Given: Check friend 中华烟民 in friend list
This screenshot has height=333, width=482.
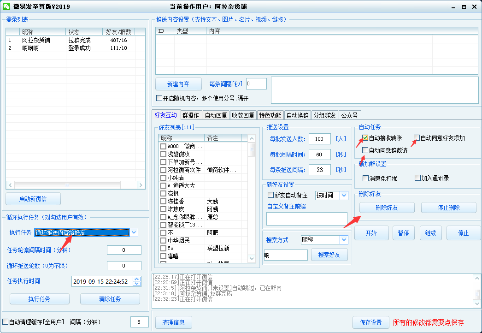Looking at the screenshot, I should (x=164, y=240).
